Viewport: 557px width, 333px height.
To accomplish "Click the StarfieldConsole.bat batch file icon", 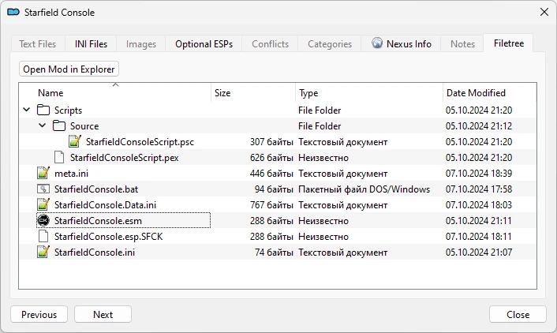I will coord(43,189).
